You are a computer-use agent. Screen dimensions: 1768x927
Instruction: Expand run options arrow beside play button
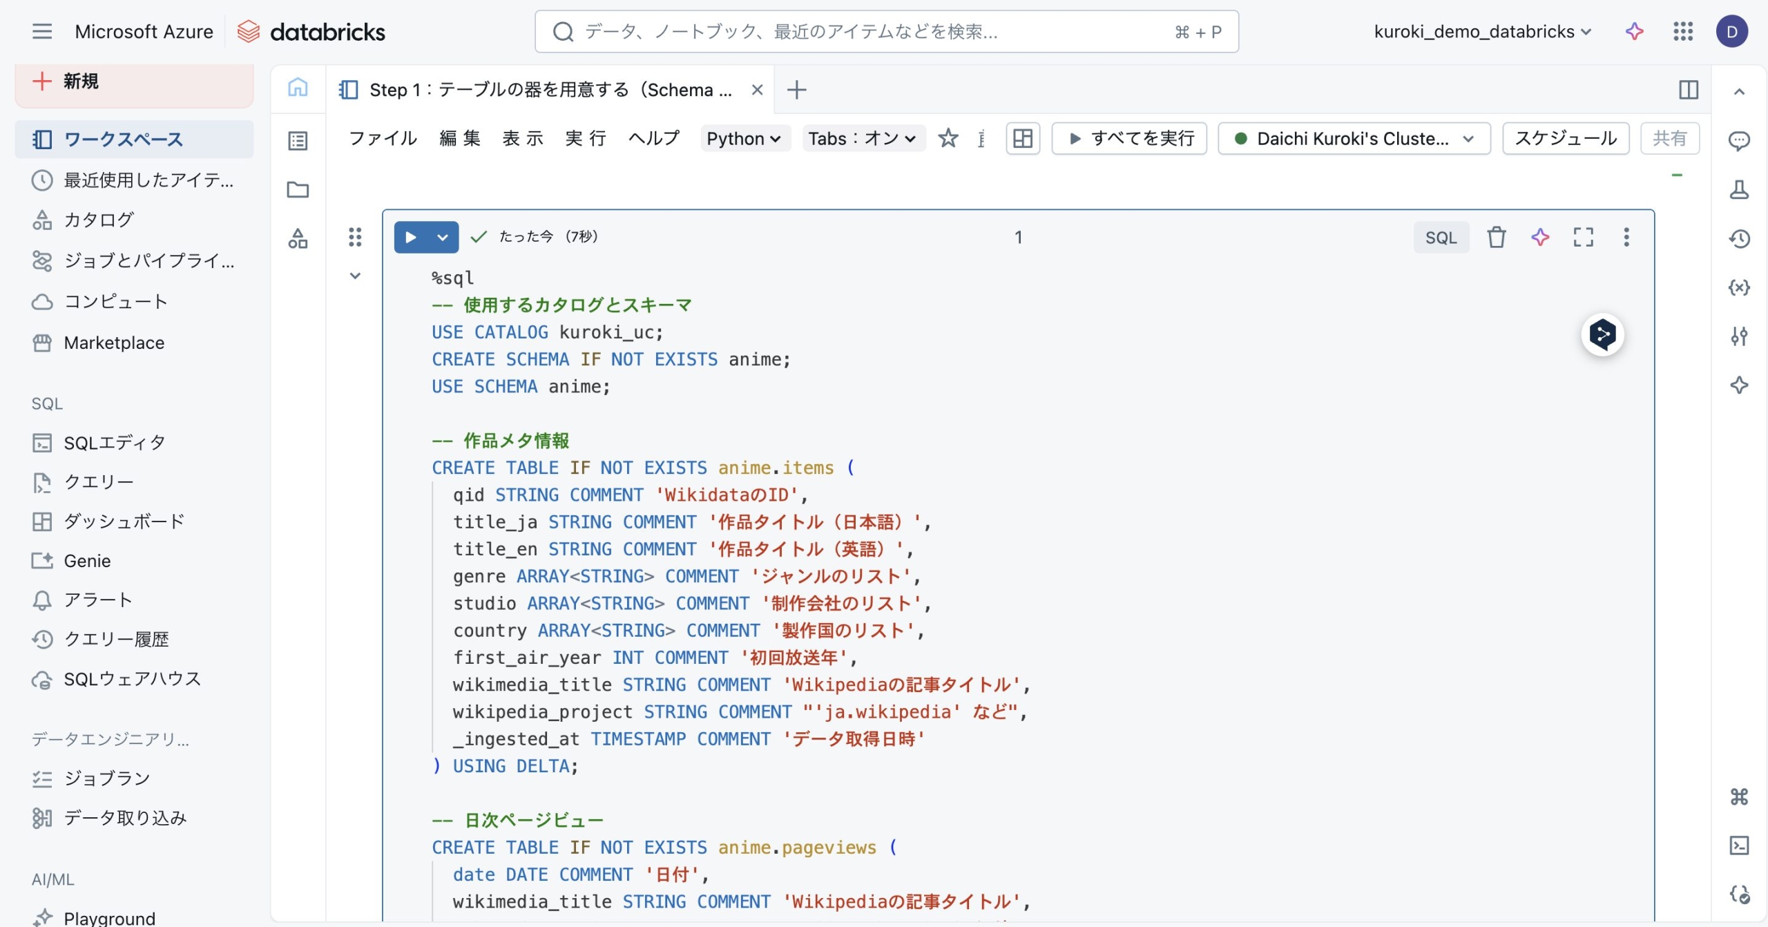[443, 238]
